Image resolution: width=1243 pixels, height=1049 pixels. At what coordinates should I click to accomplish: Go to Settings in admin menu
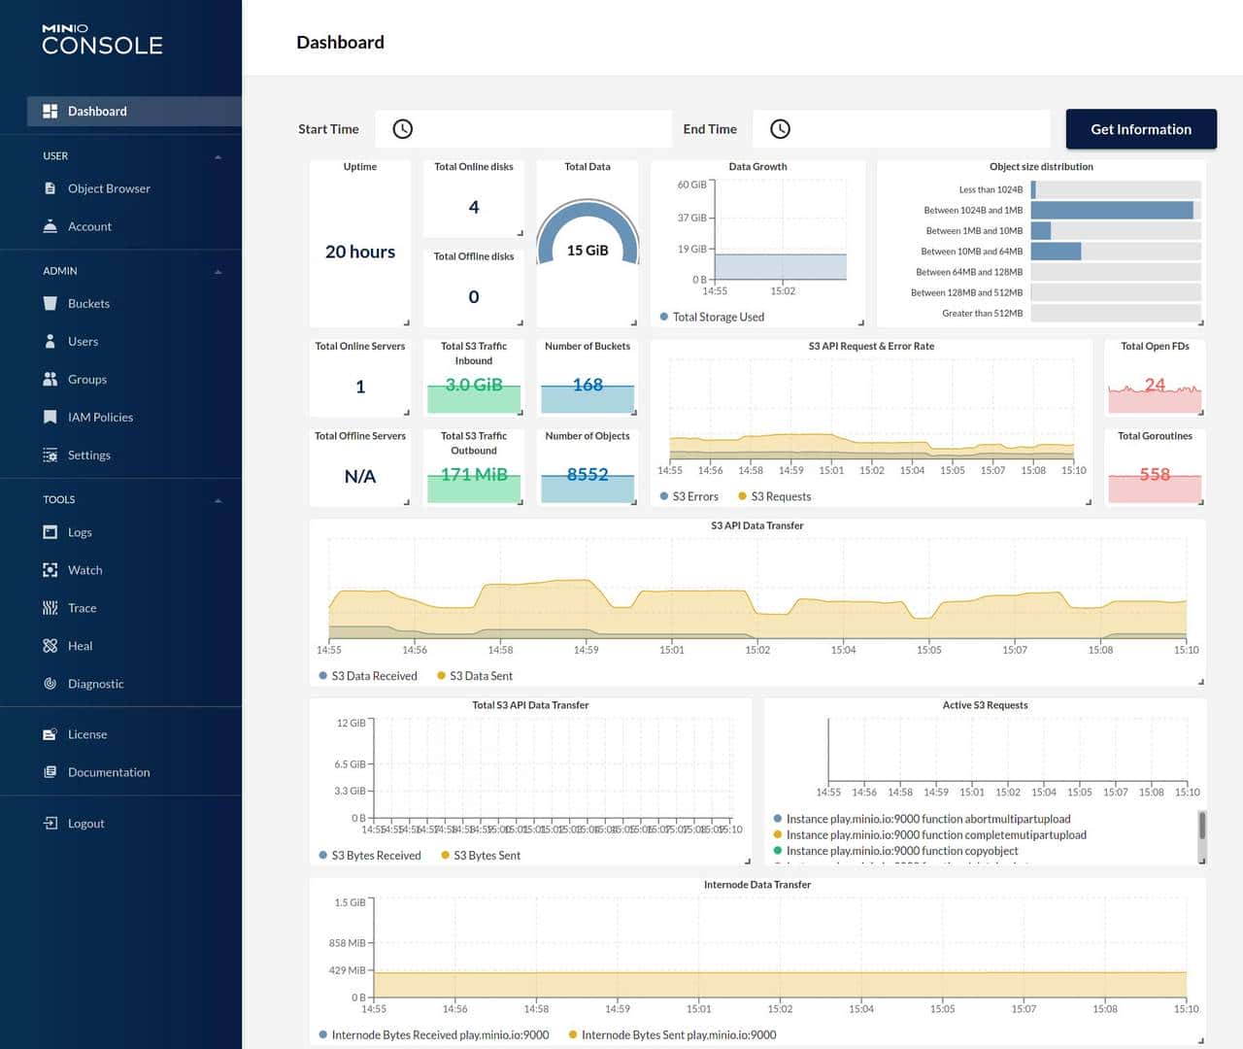(x=88, y=456)
